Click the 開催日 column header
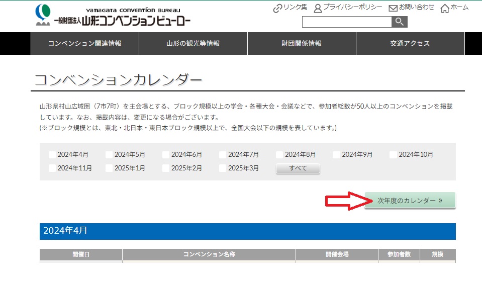This screenshot has height=285, width=482. [x=81, y=255]
